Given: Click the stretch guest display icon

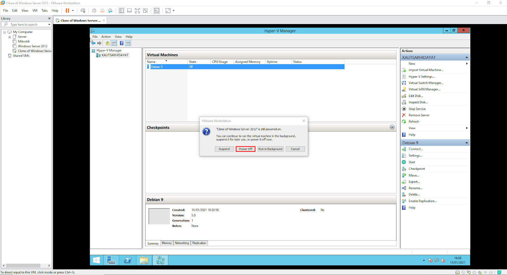Looking at the screenshot, I should pyautogui.click(x=168, y=10).
